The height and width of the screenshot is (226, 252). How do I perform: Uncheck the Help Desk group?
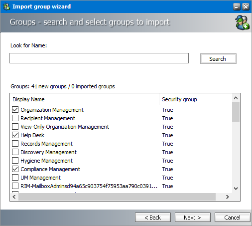(x=15, y=135)
